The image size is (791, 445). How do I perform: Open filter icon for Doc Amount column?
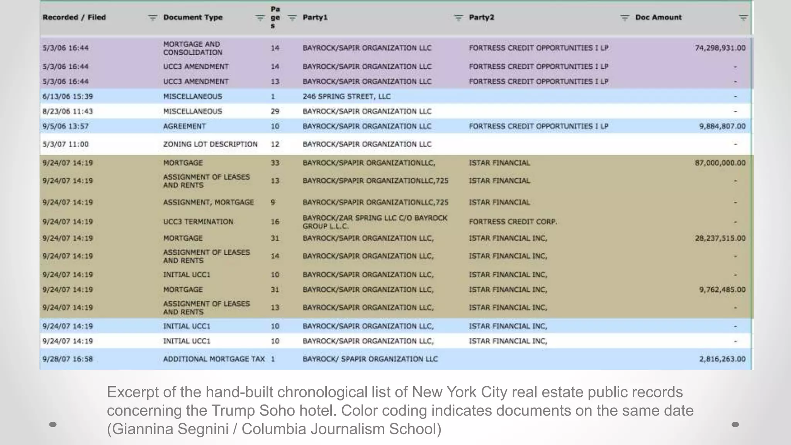(x=743, y=18)
